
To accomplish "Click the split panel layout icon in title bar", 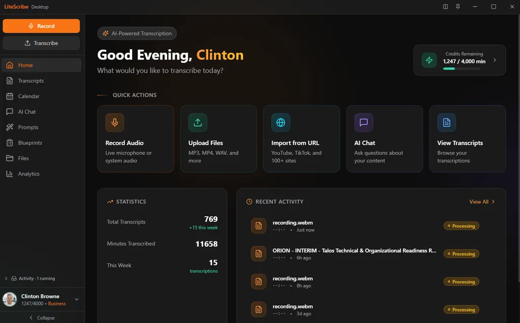I will coord(445,7).
